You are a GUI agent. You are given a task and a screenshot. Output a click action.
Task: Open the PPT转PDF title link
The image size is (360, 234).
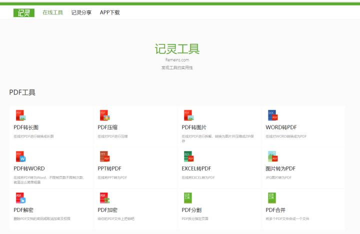109,168
